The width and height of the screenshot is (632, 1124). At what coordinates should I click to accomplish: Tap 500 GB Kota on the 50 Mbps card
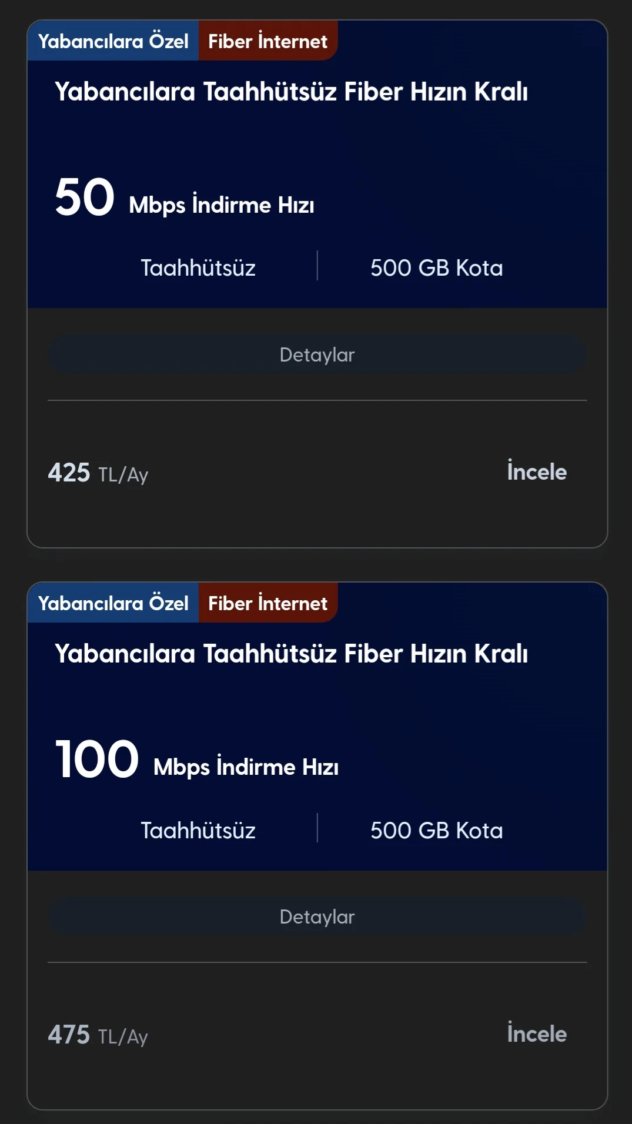pyautogui.click(x=436, y=268)
